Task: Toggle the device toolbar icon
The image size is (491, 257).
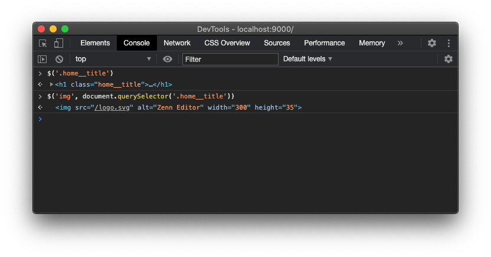Action: (x=58, y=43)
